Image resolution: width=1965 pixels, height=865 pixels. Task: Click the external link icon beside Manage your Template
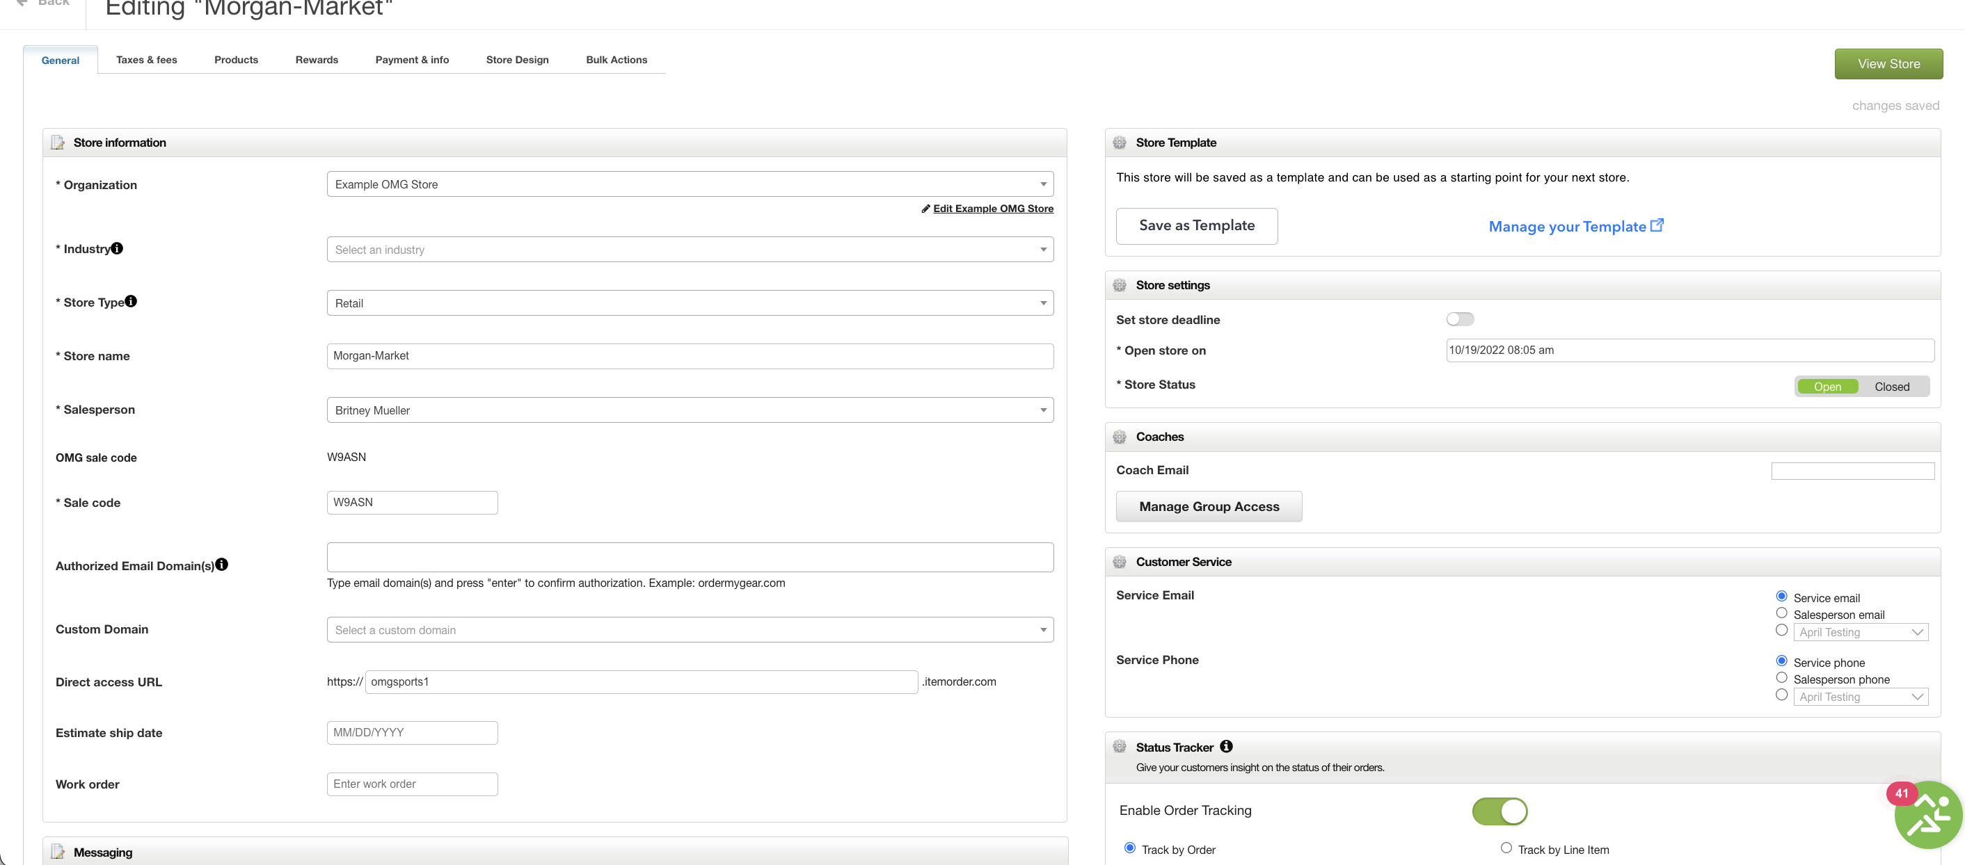tap(1657, 225)
